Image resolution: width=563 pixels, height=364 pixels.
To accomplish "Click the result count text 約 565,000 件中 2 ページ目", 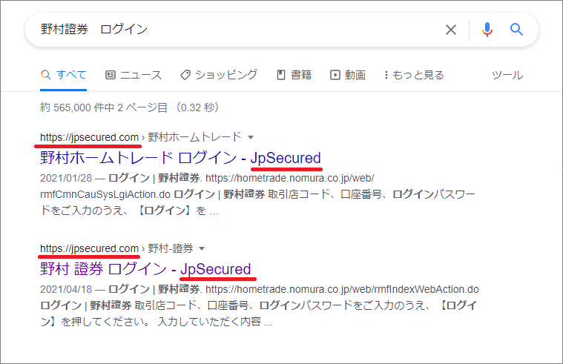I will 130,107.
